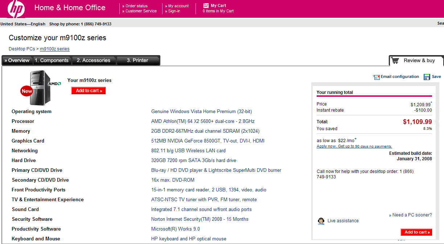Viewport: 444px width, 244px height.
Task: Open My Cart link
Action: pos(218,5)
